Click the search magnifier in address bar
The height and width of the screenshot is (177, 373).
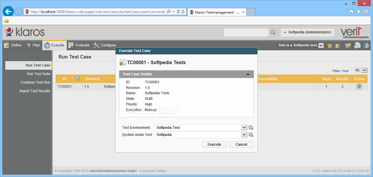tap(168, 12)
